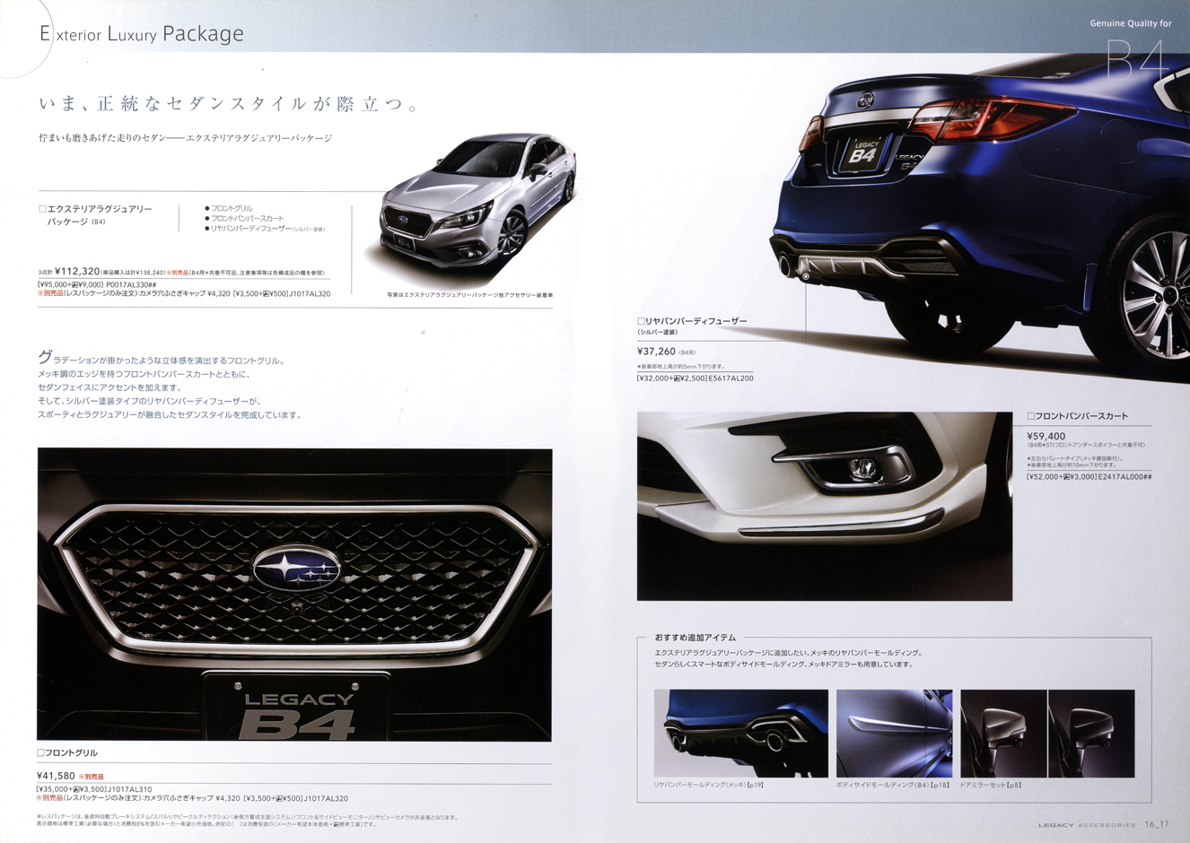Click the caption 写真はエクステリアラグジュアリーパッケージ under the silver car

point(469,294)
